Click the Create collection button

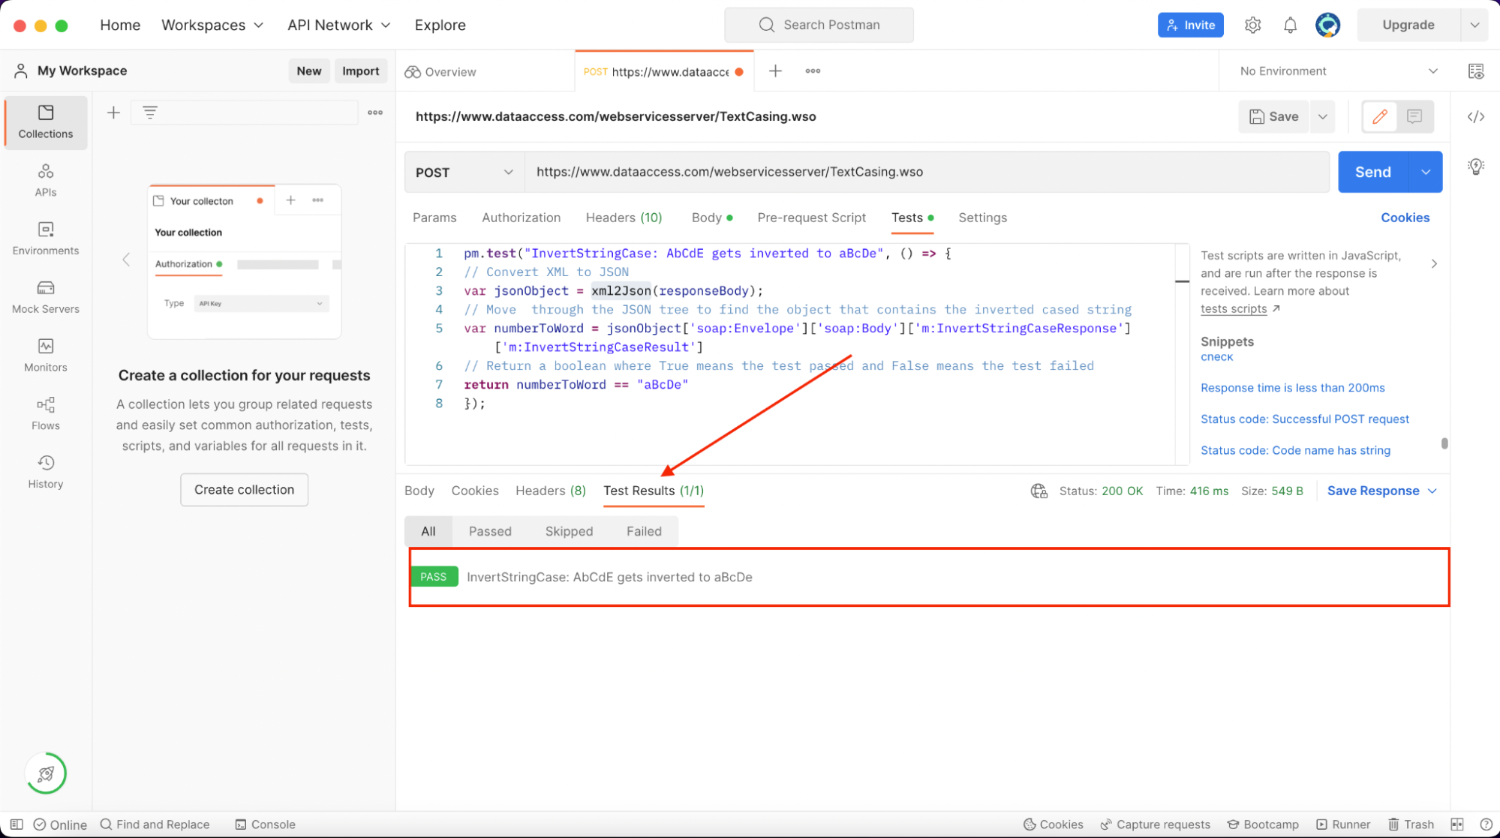(x=244, y=489)
